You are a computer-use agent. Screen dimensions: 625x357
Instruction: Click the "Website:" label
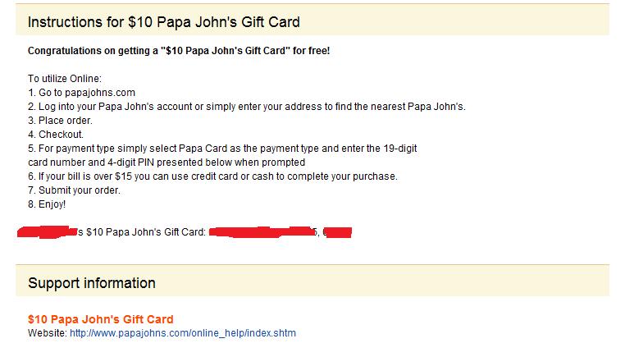pyautogui.click(x=47, y=333)
